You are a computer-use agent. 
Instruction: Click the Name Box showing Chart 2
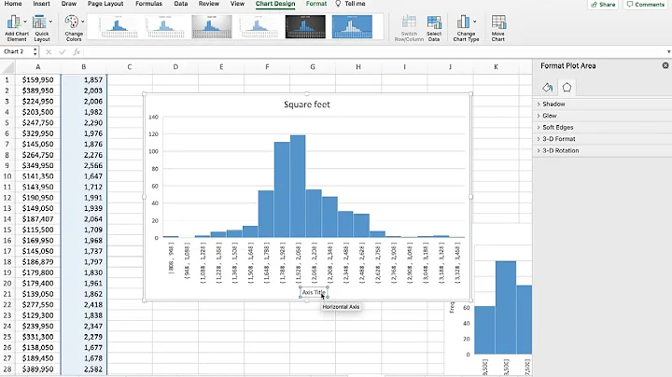click(16, 52)
